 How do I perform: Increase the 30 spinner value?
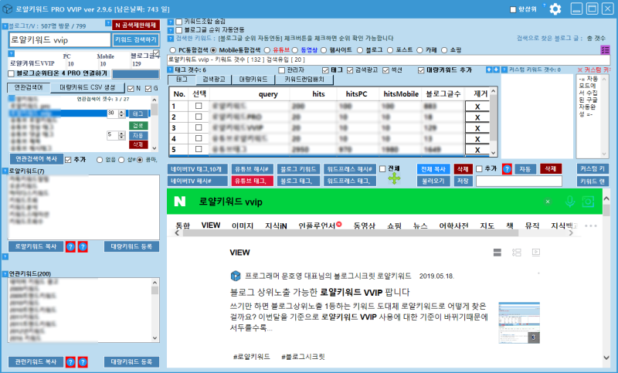122,111
